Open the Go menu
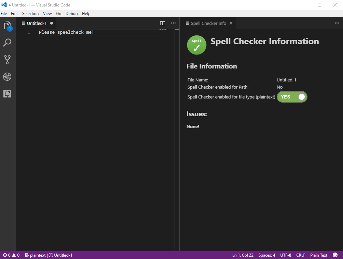 59,14
